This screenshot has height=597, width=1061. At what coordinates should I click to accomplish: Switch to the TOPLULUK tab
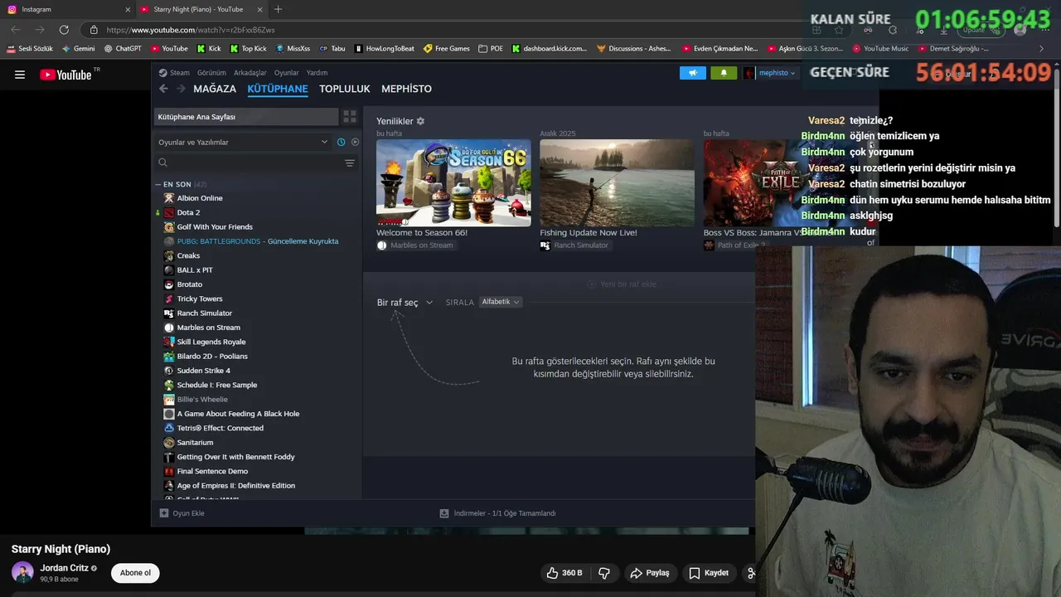pos(345,89)
